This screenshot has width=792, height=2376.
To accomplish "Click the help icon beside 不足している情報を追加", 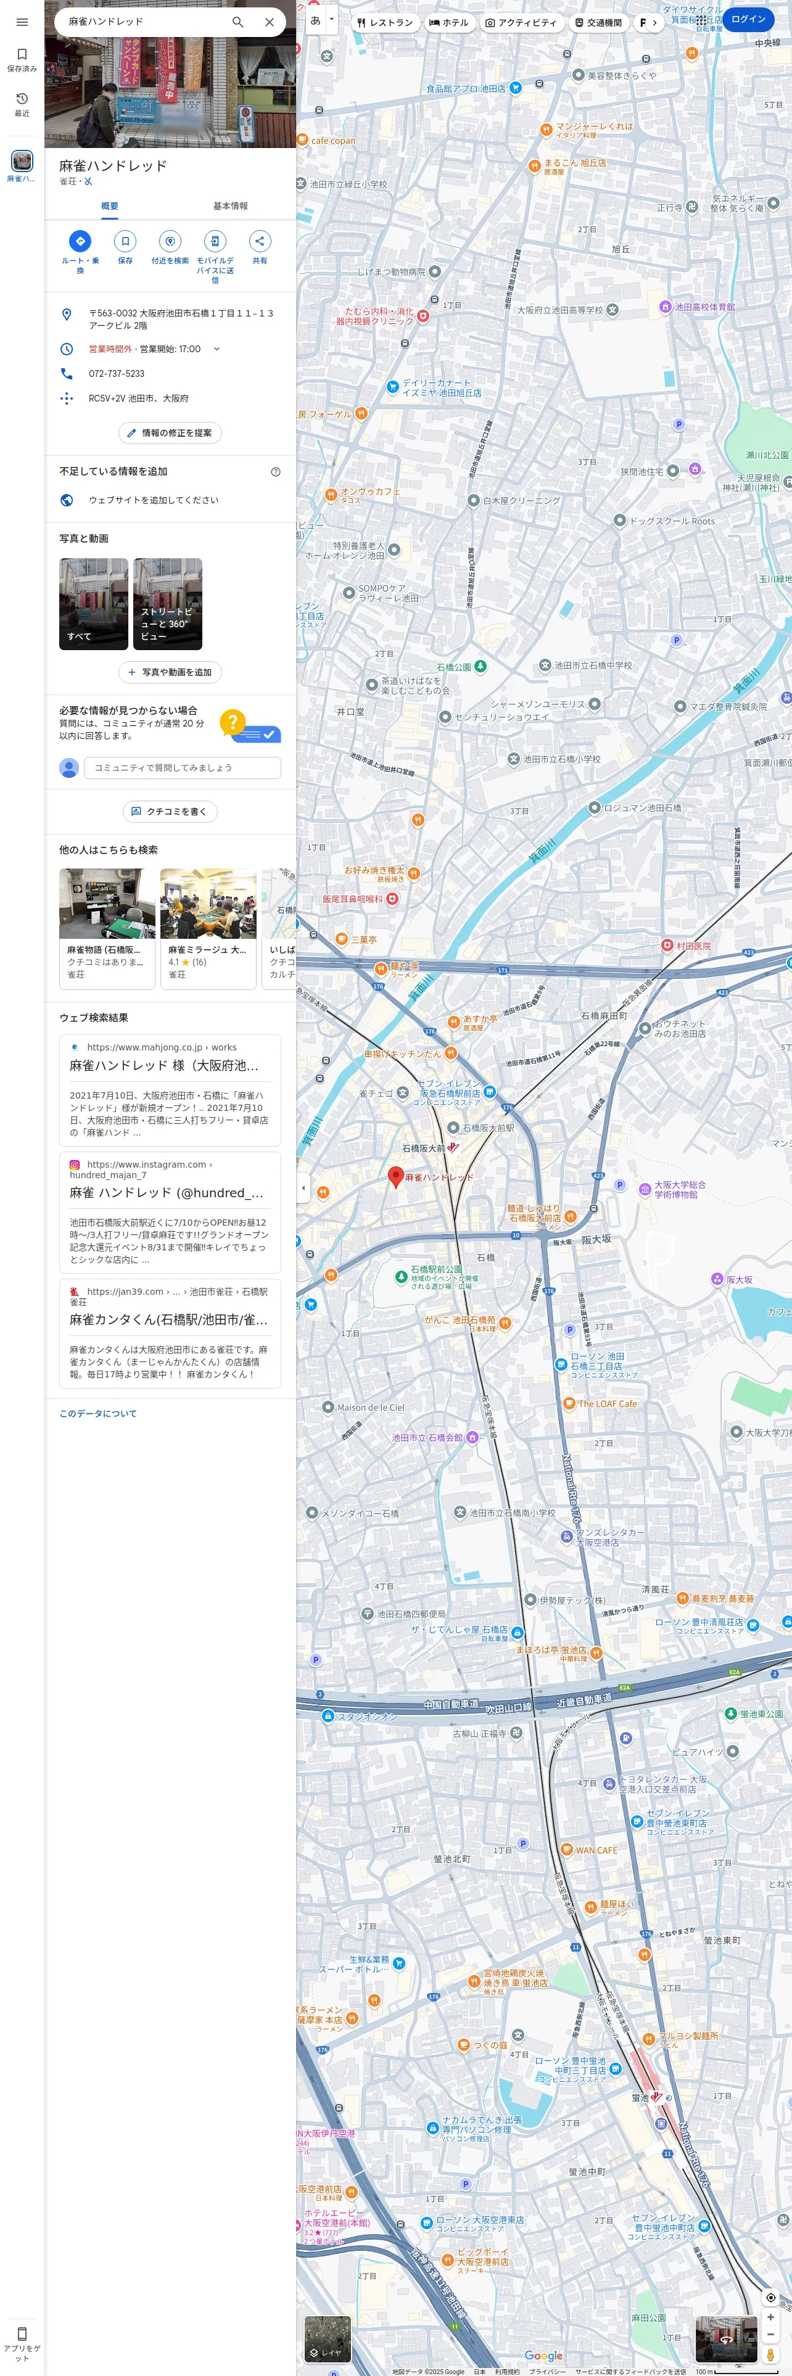I will tap(276, 471).
